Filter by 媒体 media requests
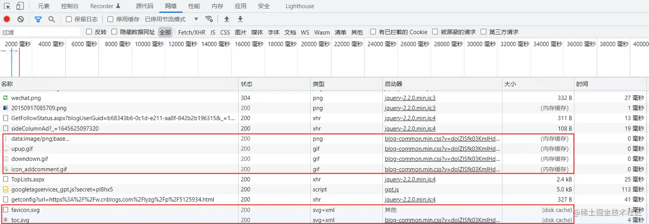This screenshot has height=224, width=649. (x=257, y=32)
